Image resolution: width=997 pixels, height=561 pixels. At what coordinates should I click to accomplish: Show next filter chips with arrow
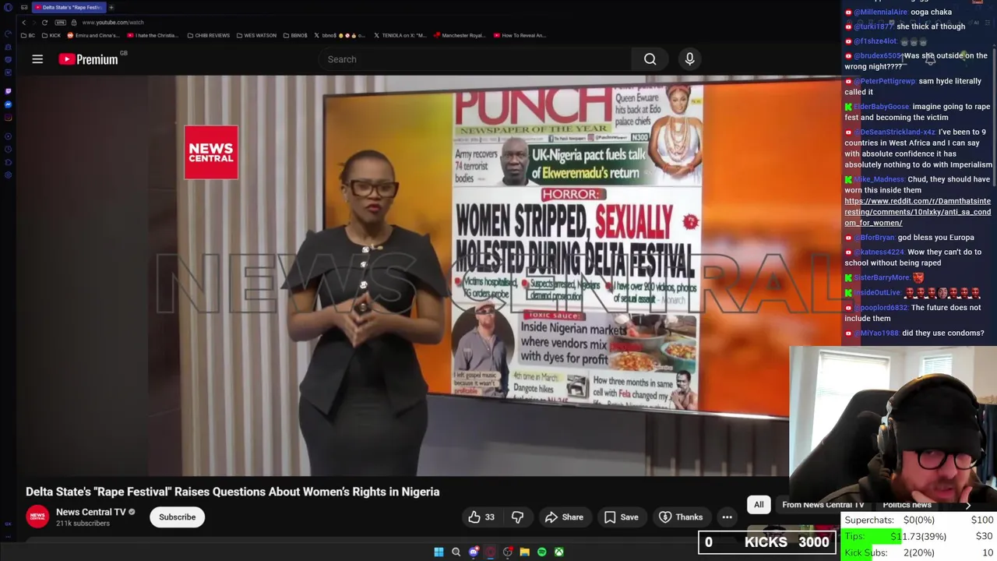click(968, 505)
